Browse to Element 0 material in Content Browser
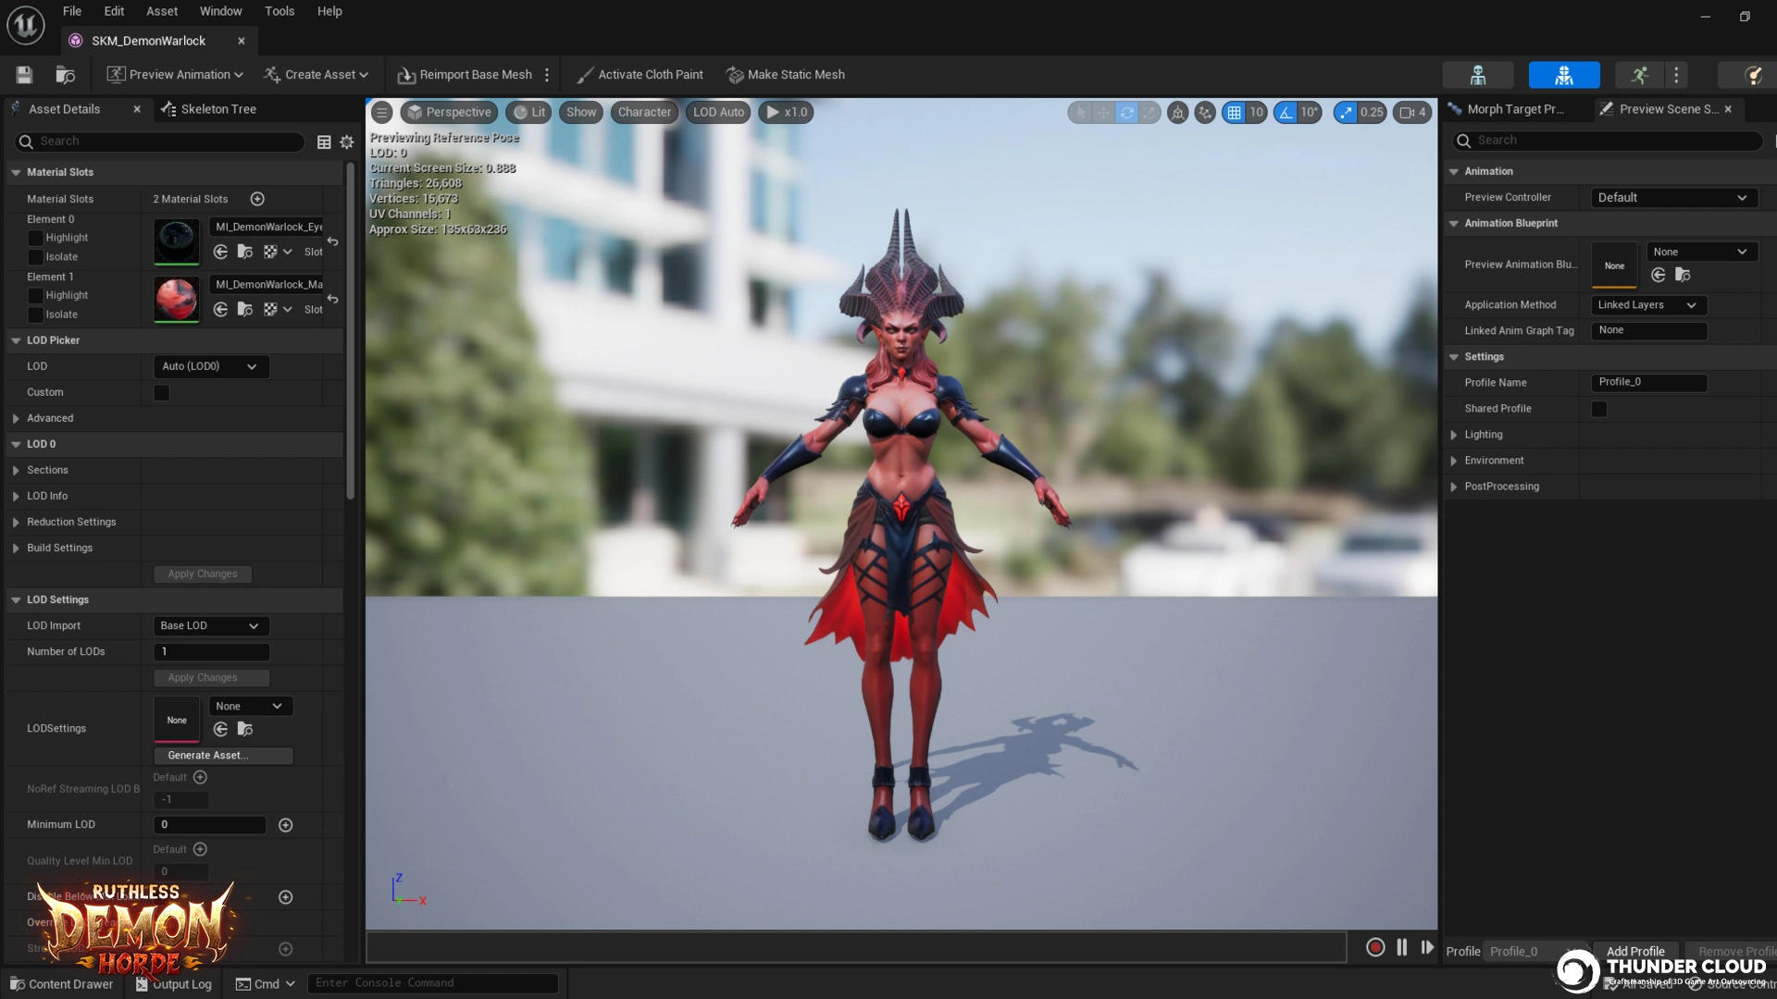 (x=245, y=252)
